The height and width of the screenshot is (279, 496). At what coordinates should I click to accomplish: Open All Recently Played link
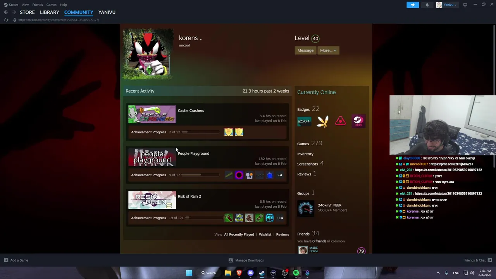[239, 234]
